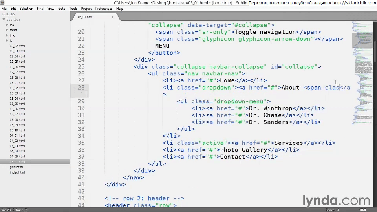377x212 pixels.
Task: Collapse the bootstrap folder
Action: [4, 20]
